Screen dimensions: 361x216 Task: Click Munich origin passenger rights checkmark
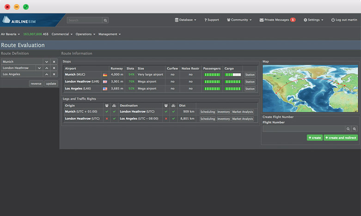tap(107, 111)
